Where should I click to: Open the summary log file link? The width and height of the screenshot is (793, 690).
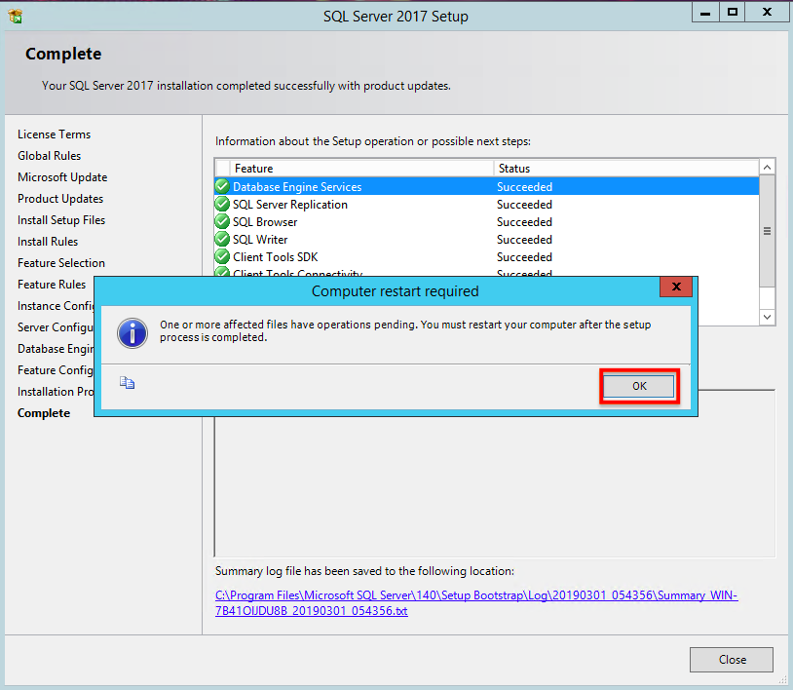click(x=476, y=603)
